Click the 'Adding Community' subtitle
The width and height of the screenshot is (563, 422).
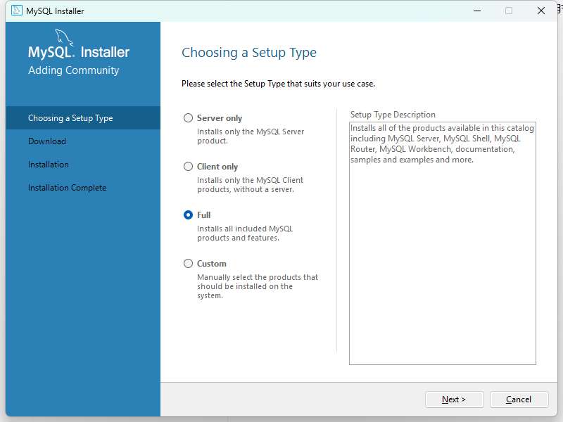[74, 70]
